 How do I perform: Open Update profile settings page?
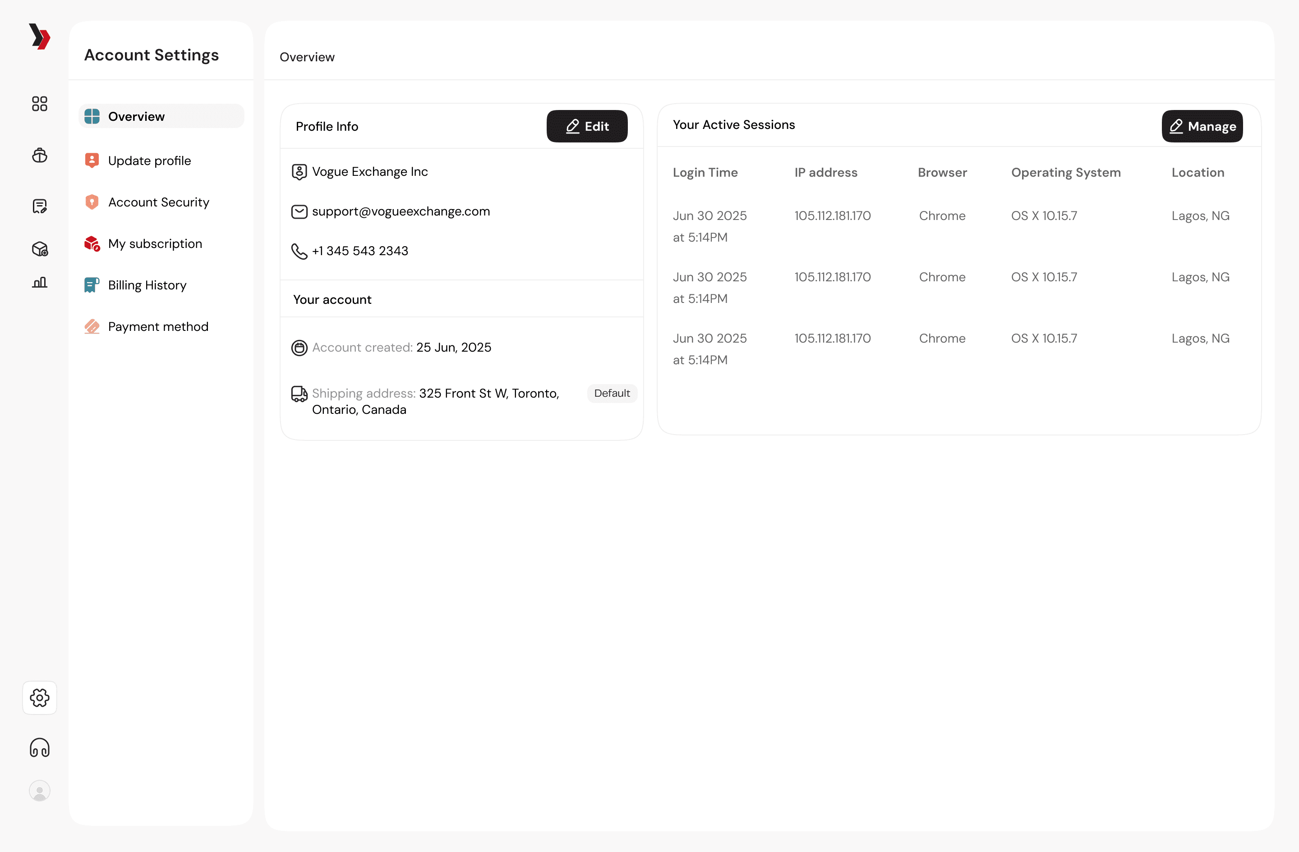pyautogui.click(x=149, y=160)
